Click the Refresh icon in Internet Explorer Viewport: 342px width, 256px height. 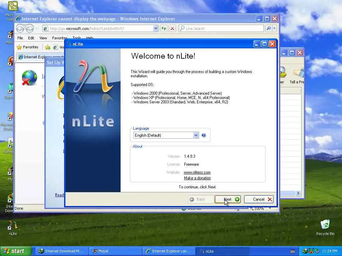(164, 28)
